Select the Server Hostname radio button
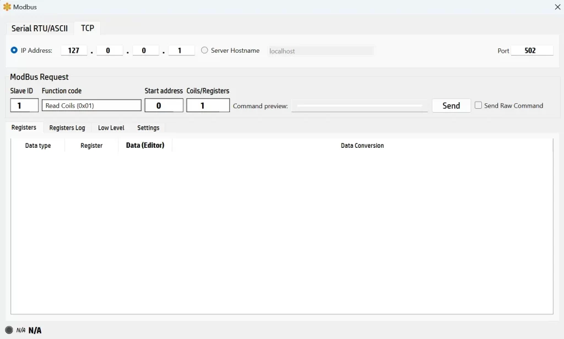The image size is (564, 339). pyautogui.click(x=204, y=50)
